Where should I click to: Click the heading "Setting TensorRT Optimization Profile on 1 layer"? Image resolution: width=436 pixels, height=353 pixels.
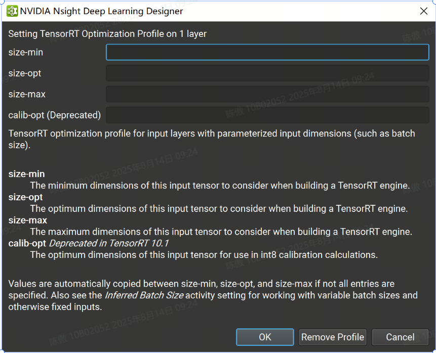pos(107,34)
